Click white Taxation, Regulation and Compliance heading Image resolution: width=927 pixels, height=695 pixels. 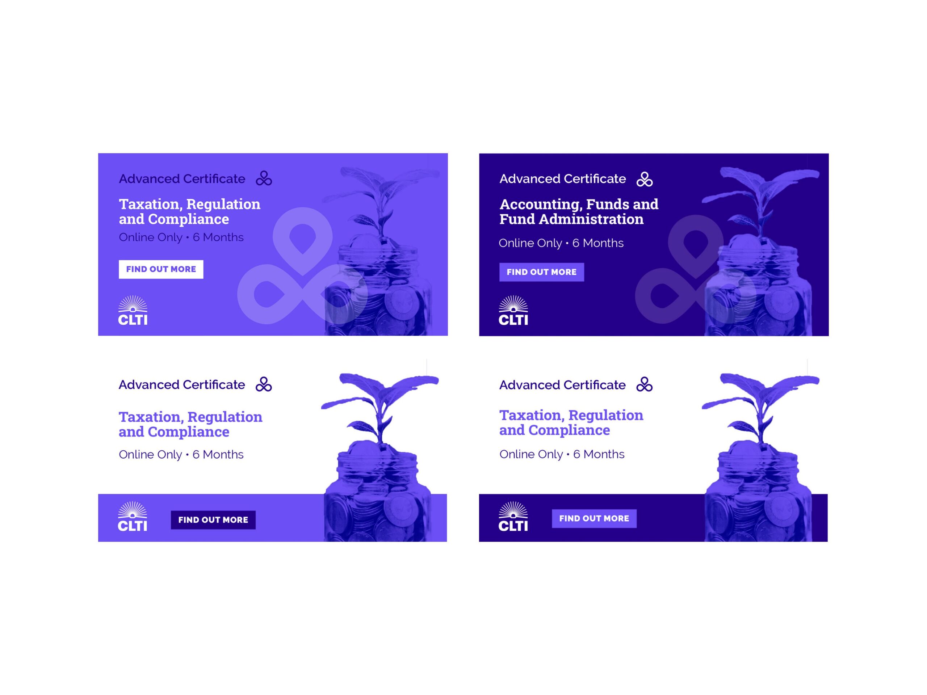click(x=189, y=211)
